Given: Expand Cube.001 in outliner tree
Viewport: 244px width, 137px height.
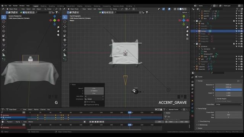Looking at the screenshot, I should [x=194, y=67].
